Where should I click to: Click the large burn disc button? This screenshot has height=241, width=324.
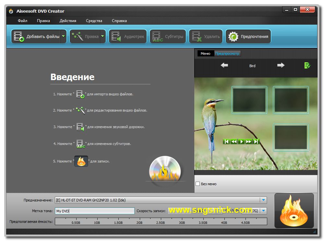coord(294,211)
